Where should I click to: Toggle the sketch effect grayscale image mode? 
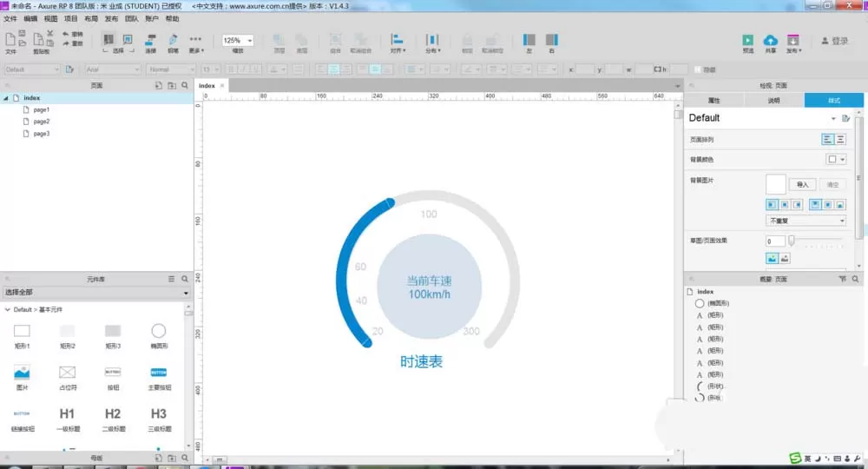point(785,259)
